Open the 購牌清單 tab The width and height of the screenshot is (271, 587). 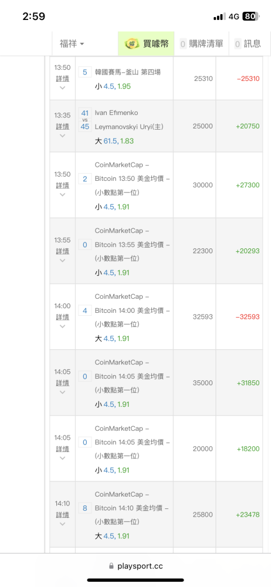pos(202,44)
